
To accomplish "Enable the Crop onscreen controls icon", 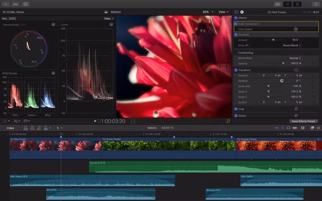I will point(296,109).
